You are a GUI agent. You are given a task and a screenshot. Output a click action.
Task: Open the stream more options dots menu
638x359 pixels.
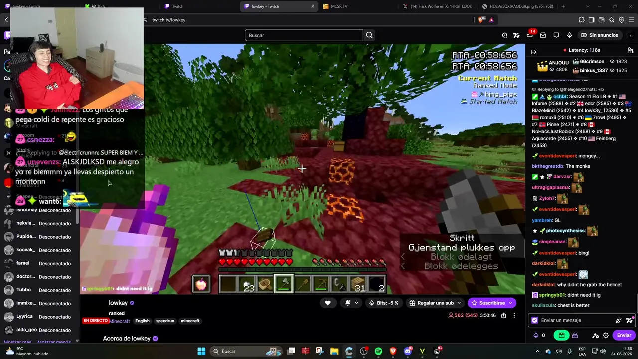coord(514,315)
